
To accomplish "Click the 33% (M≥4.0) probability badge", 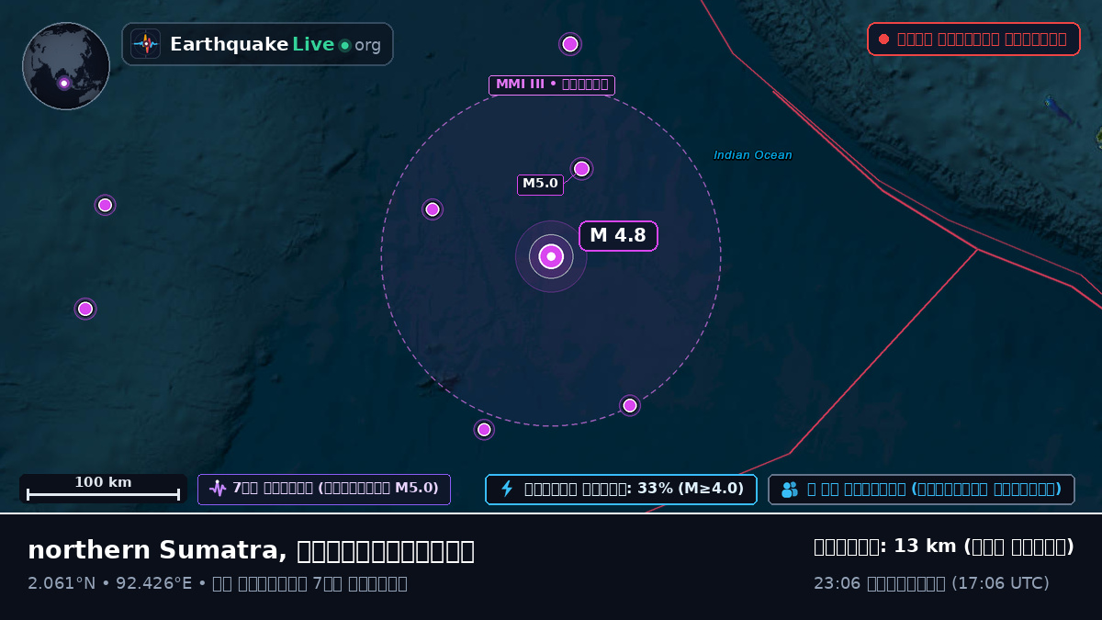I will [621, 490].
